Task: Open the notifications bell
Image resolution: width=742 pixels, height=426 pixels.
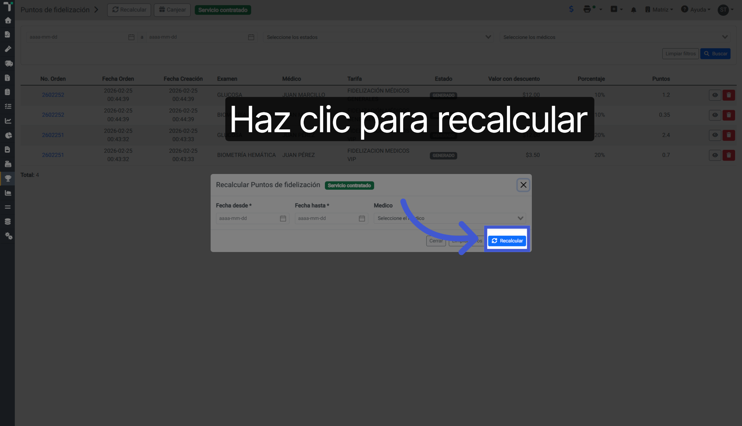Action: click(634, 10)
